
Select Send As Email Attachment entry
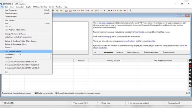tap(26, 30)
